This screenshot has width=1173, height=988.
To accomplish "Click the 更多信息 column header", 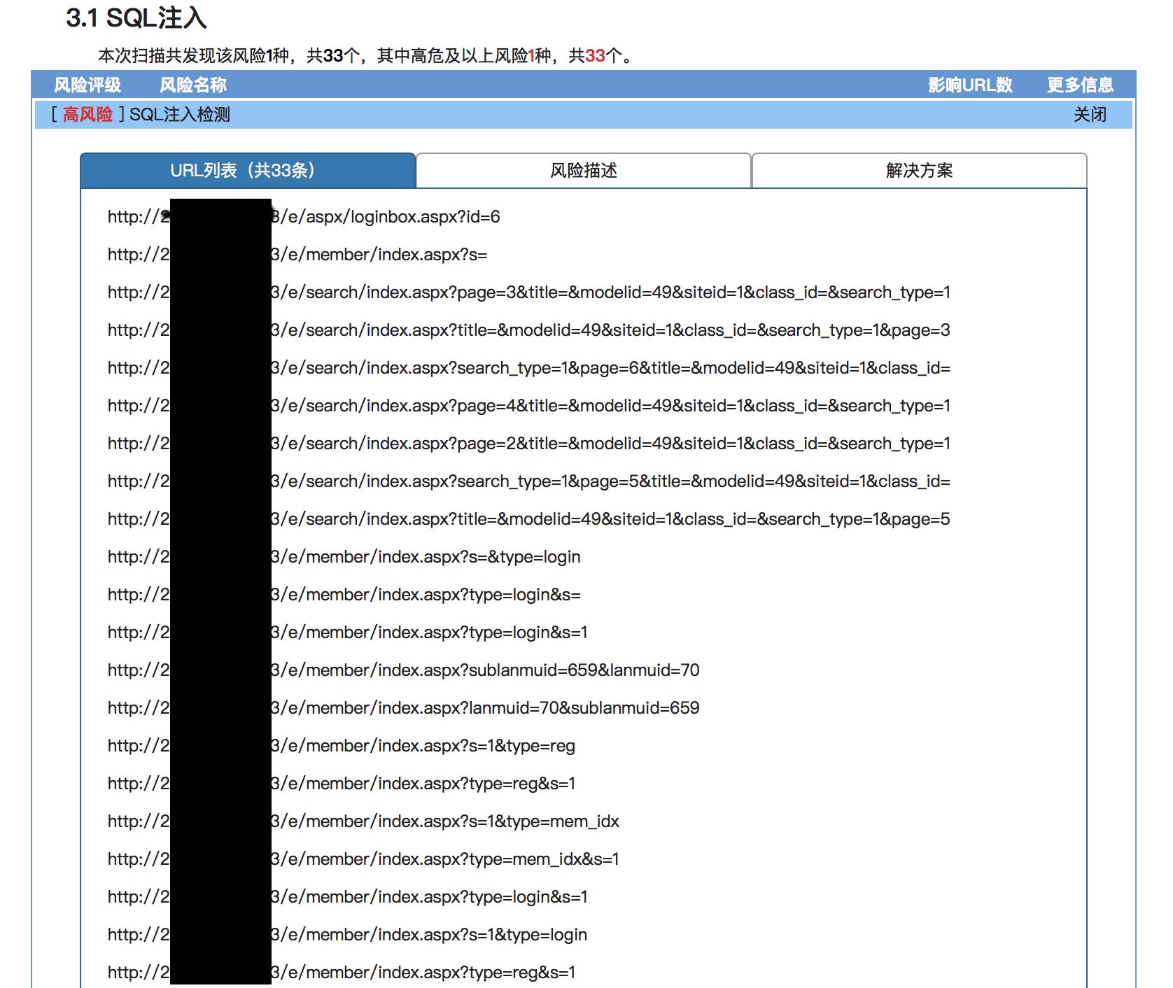I will click(1080, 85).
